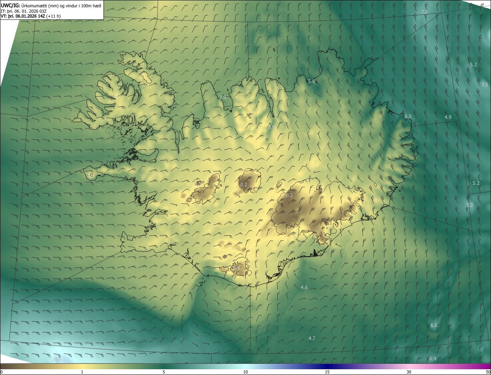Viewport: 491px width, 375px height.
Task: Click the 5.0 value label on the north coast
Action: (311, 81)
